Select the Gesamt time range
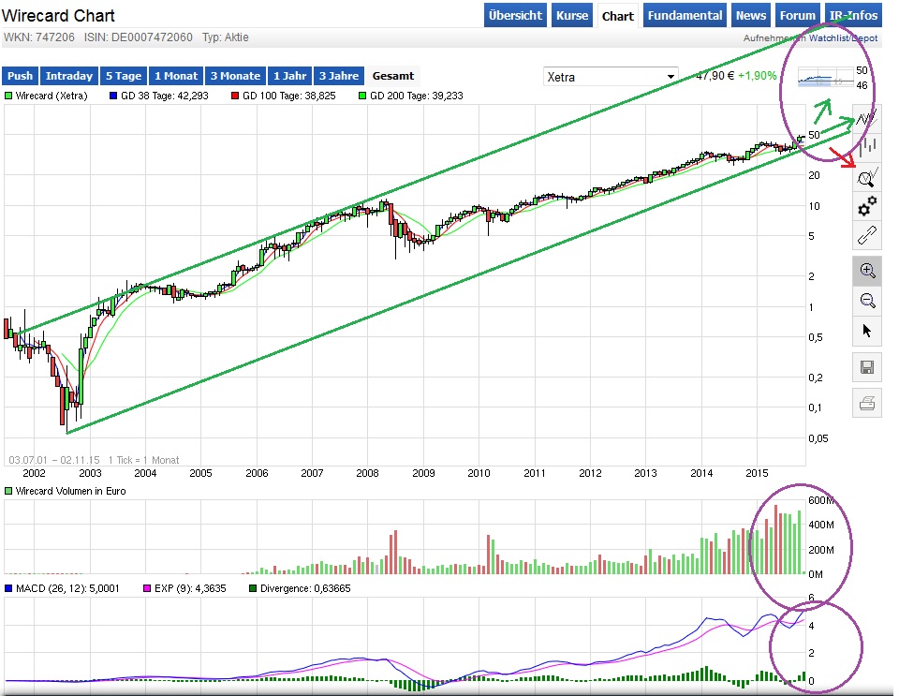 [393, 76]
